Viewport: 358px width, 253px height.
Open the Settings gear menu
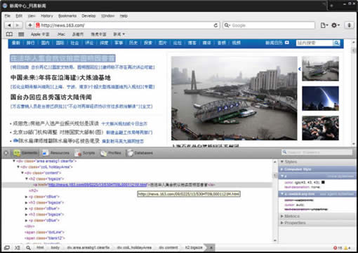335,25
